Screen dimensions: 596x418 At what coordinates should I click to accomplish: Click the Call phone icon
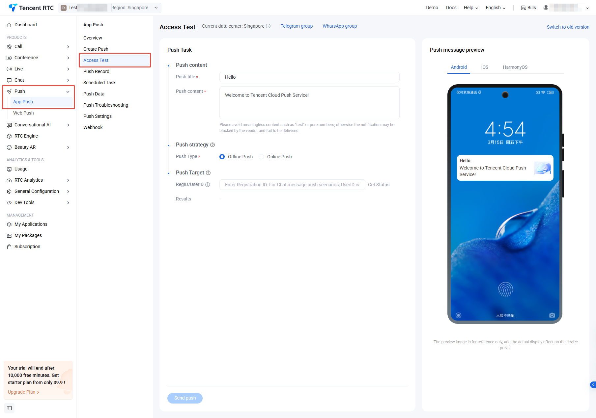[x=9, y=47]
